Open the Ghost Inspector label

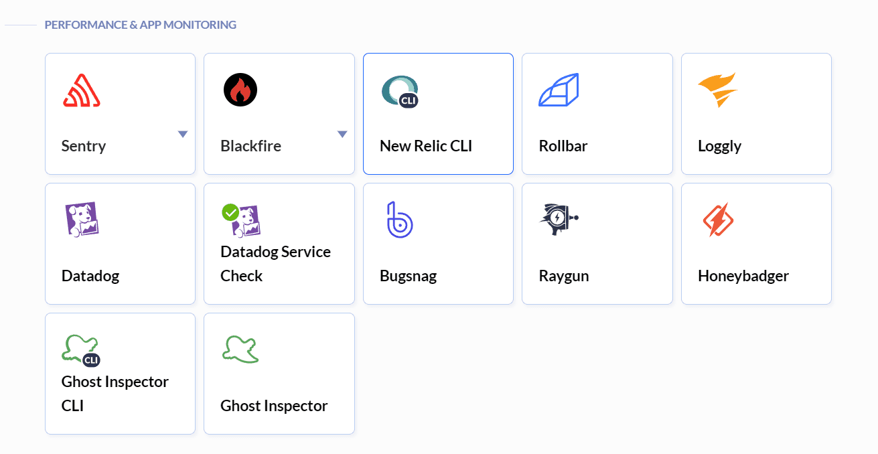coord(274,406)
